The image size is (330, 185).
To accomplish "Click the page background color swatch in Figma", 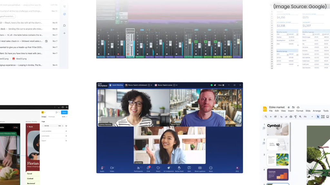I will pos(43,126).
